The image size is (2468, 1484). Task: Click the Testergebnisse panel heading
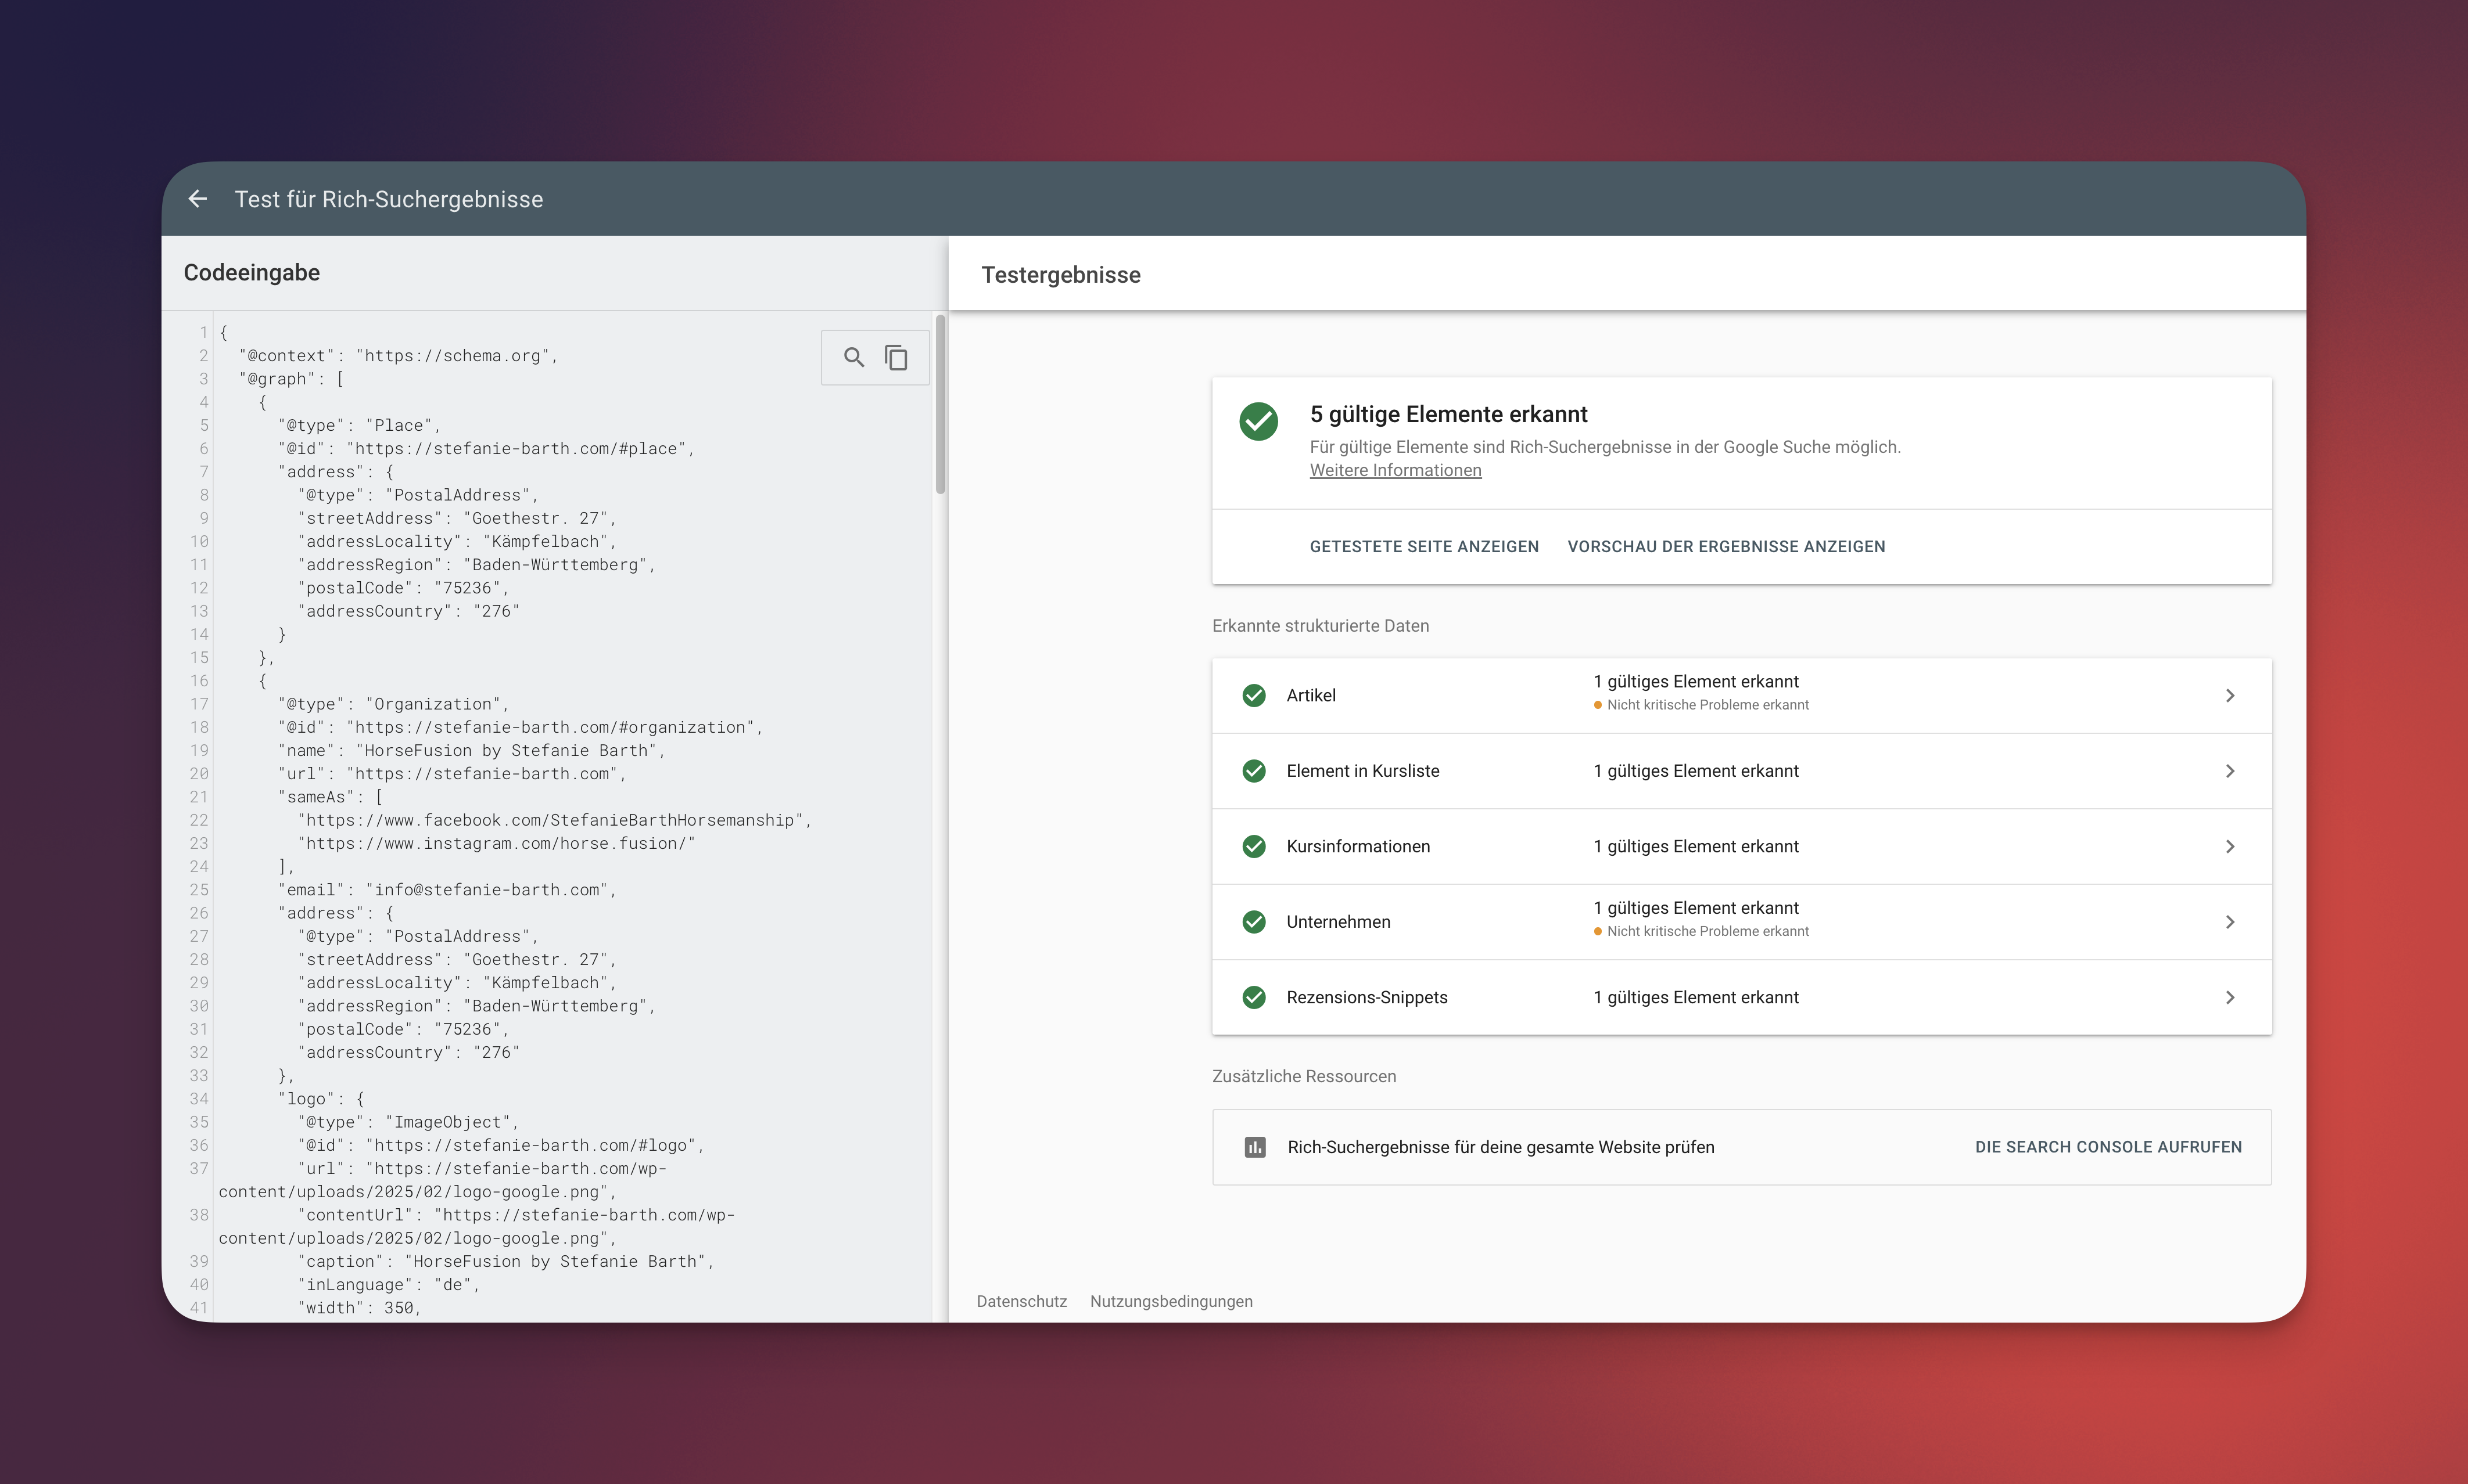pyautogui.click(x=1060, y=275)
